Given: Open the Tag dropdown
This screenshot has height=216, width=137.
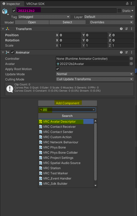Looking at the screenshot, I should click(44, 17).
